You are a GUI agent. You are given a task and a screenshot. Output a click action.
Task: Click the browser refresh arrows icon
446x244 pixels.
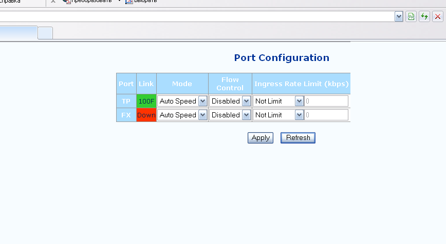(x=424, y=17)
